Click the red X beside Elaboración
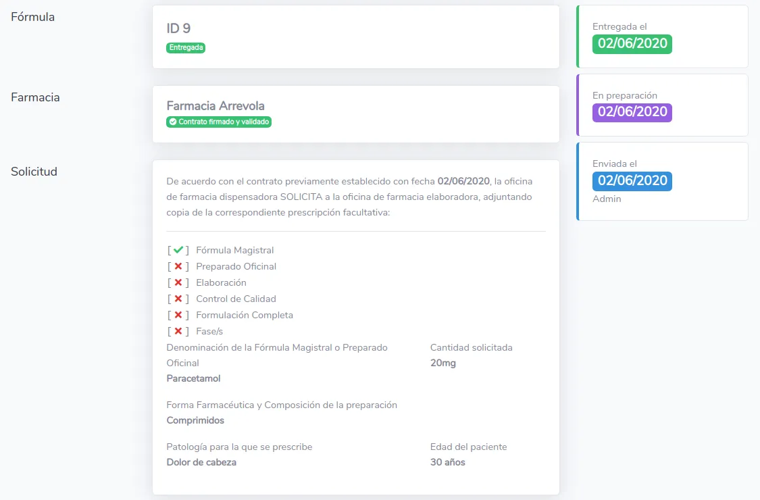760x500 pixels. pyautogui.click(x=178, y=282)
